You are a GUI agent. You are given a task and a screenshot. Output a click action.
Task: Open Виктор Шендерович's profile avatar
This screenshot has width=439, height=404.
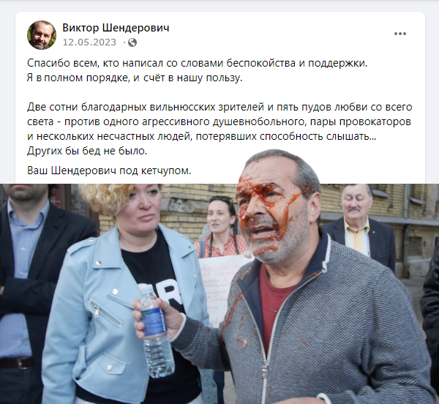[42, 35]
